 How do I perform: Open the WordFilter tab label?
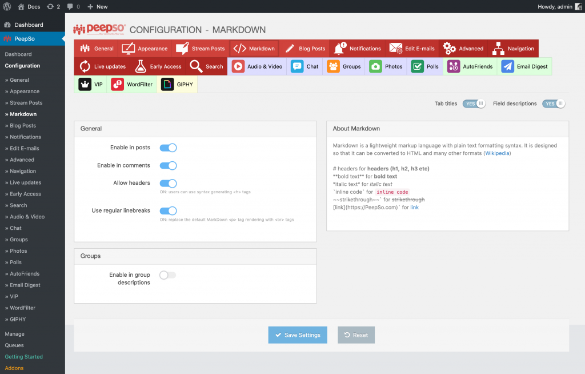click(x=139, y=85)
